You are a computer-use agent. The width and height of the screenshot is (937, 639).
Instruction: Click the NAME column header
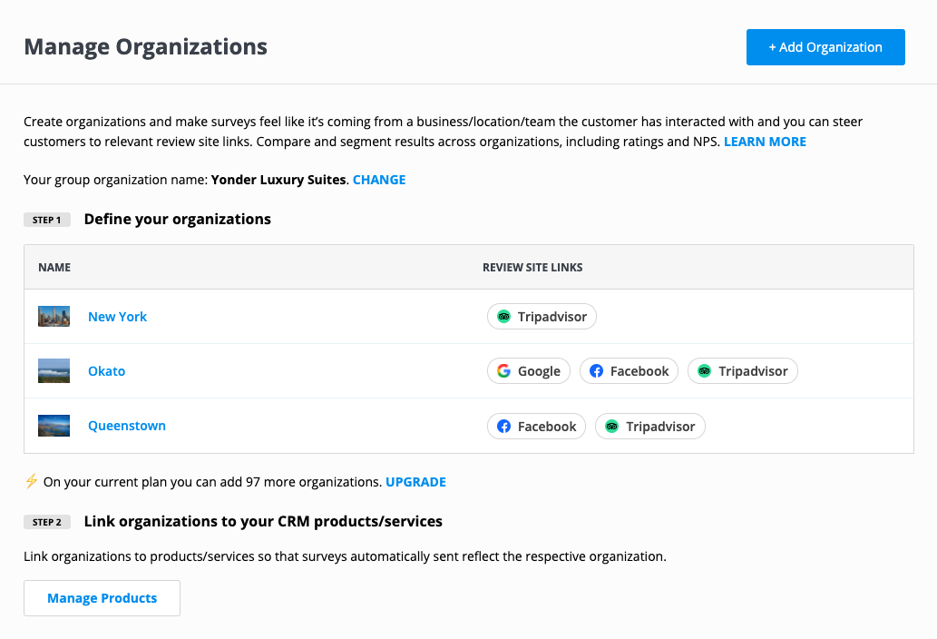[54, 267]
